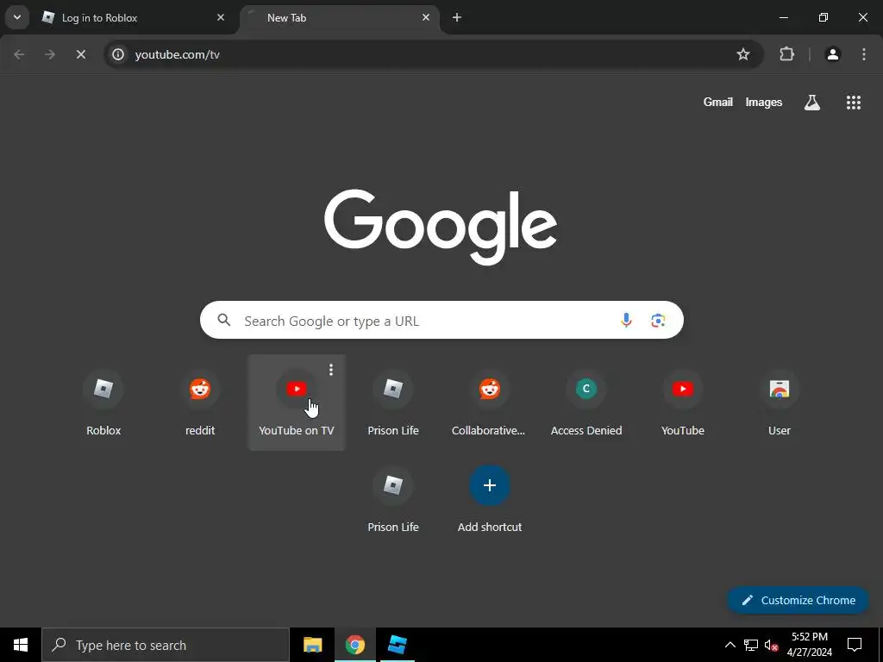The width and height of the screenshot is (883, 662).
Task: Stop loading the page
Action: [x=80, y=54]
